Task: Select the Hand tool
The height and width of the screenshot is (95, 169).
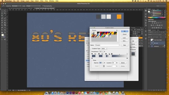Action: (2, 32)
